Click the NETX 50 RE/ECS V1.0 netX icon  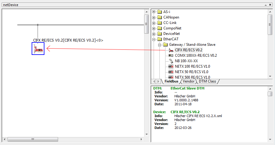(x=171, y=72)
